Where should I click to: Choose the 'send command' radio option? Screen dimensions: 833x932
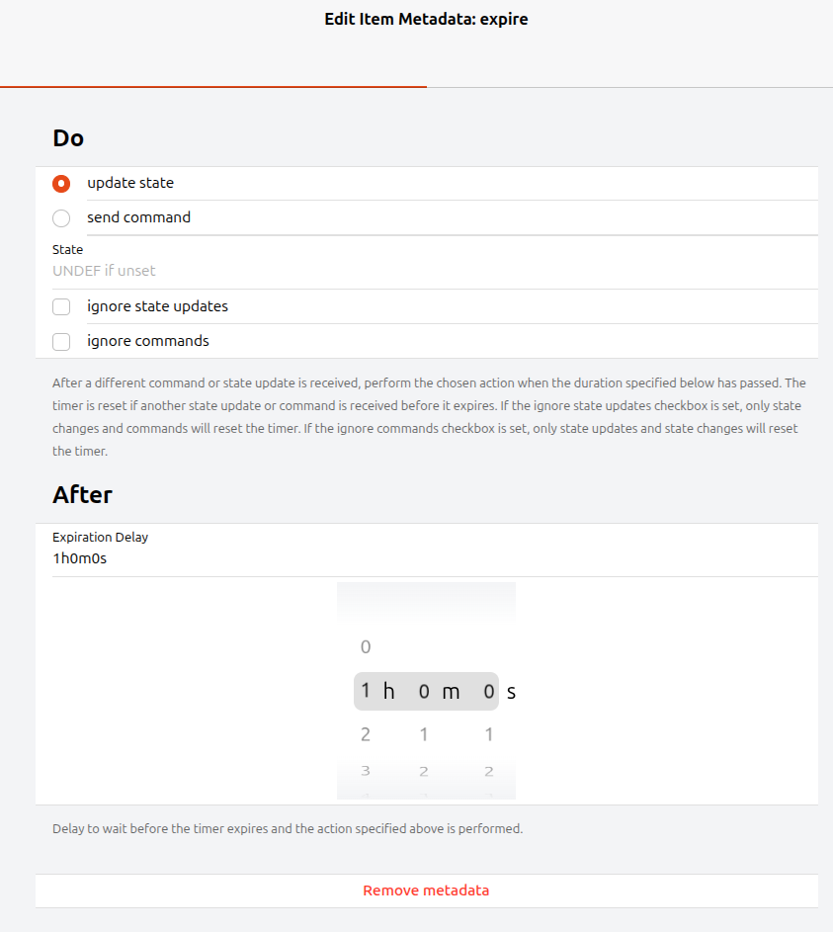point(61,218)
